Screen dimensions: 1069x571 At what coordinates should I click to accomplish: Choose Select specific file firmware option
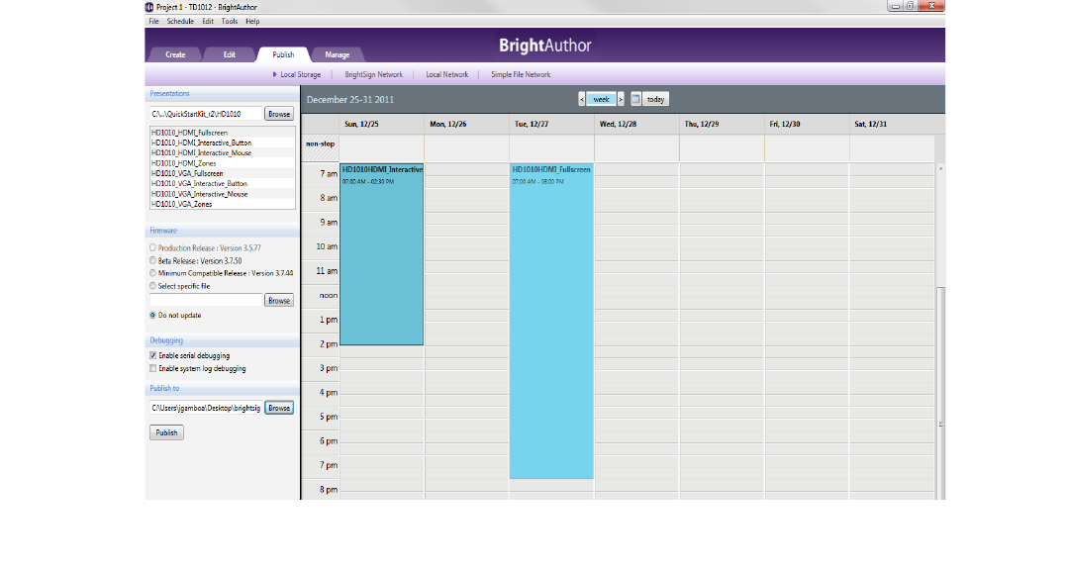152,286
